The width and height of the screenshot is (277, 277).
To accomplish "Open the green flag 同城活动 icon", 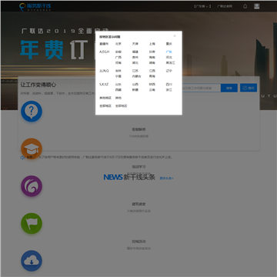I will (x=32, y=223).
